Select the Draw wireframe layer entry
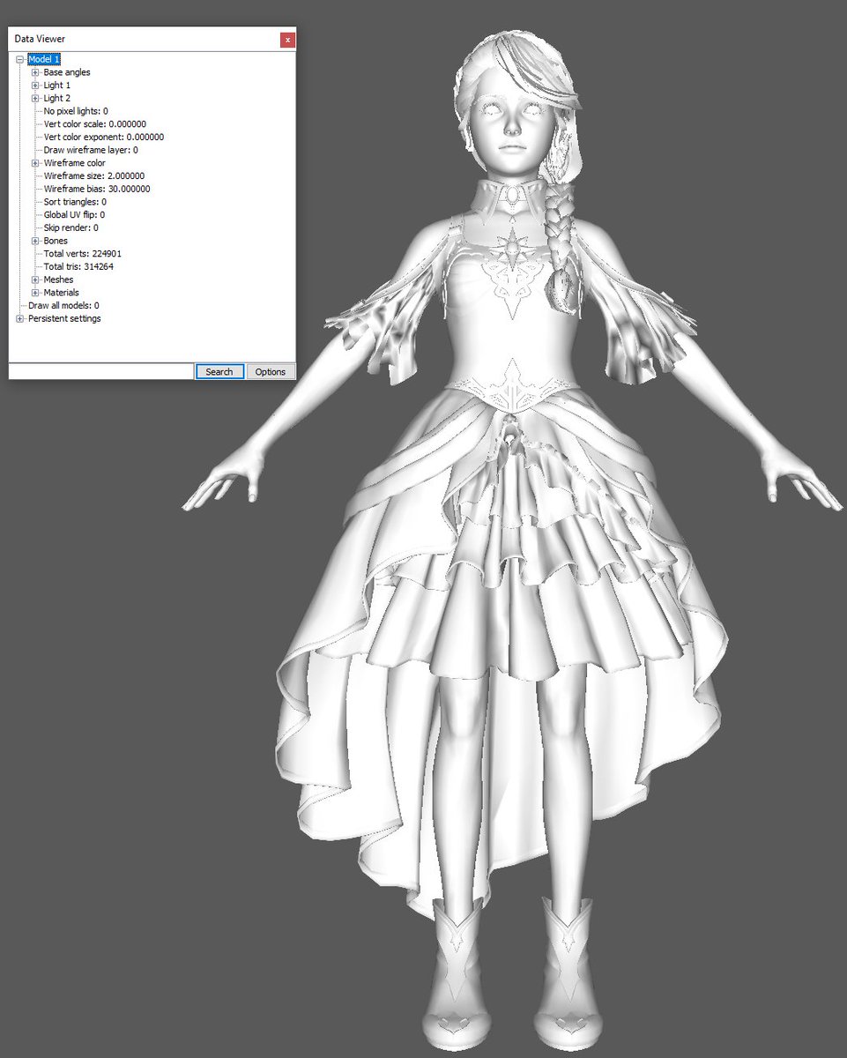Viewport: 847px width, 1058px height. tap(90, 150)
